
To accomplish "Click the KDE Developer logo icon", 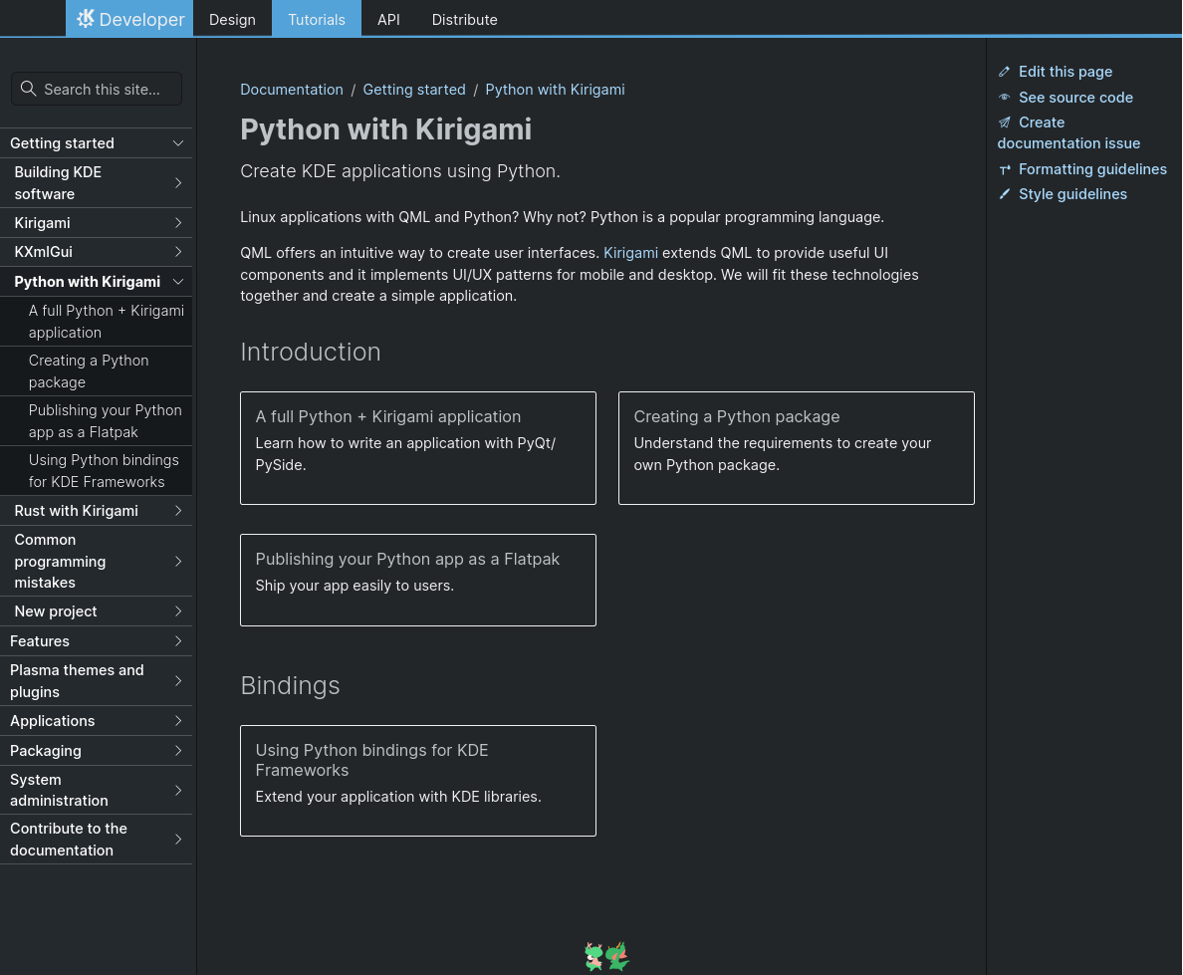I will pos(86,19).
